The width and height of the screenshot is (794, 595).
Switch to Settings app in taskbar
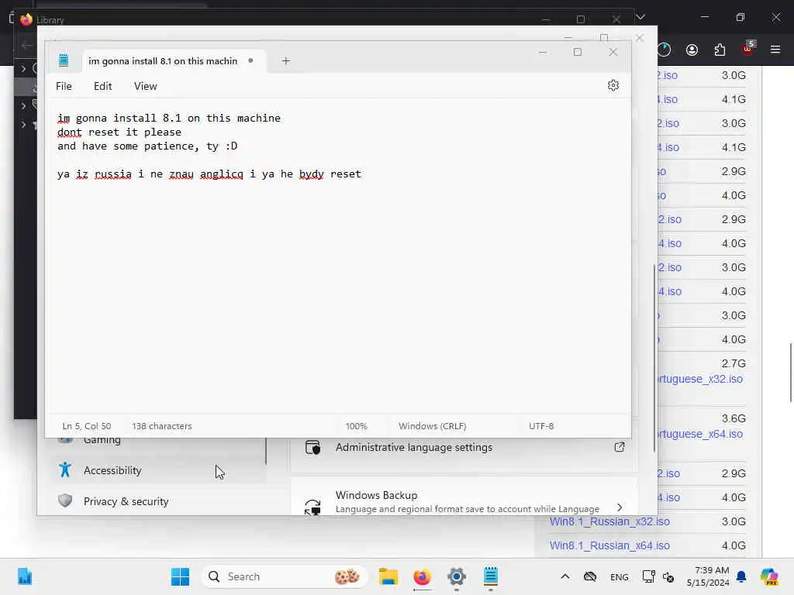tap(456, 576)
